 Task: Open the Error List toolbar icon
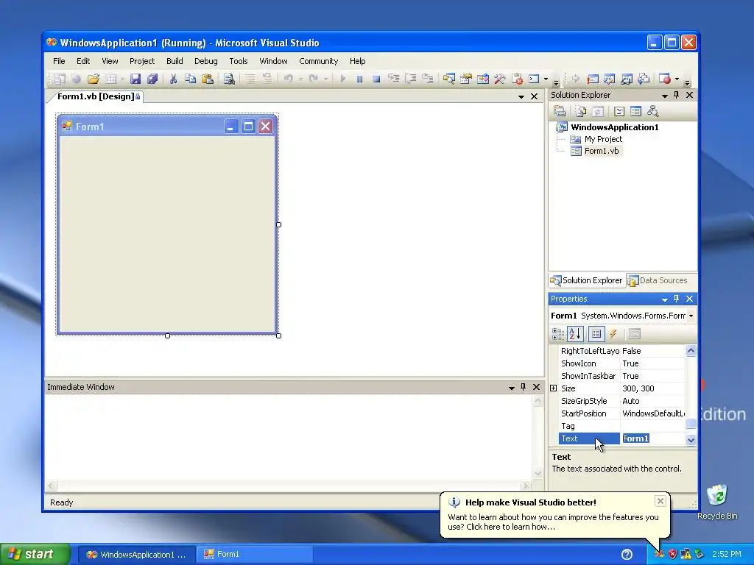(x=517, y=79)
